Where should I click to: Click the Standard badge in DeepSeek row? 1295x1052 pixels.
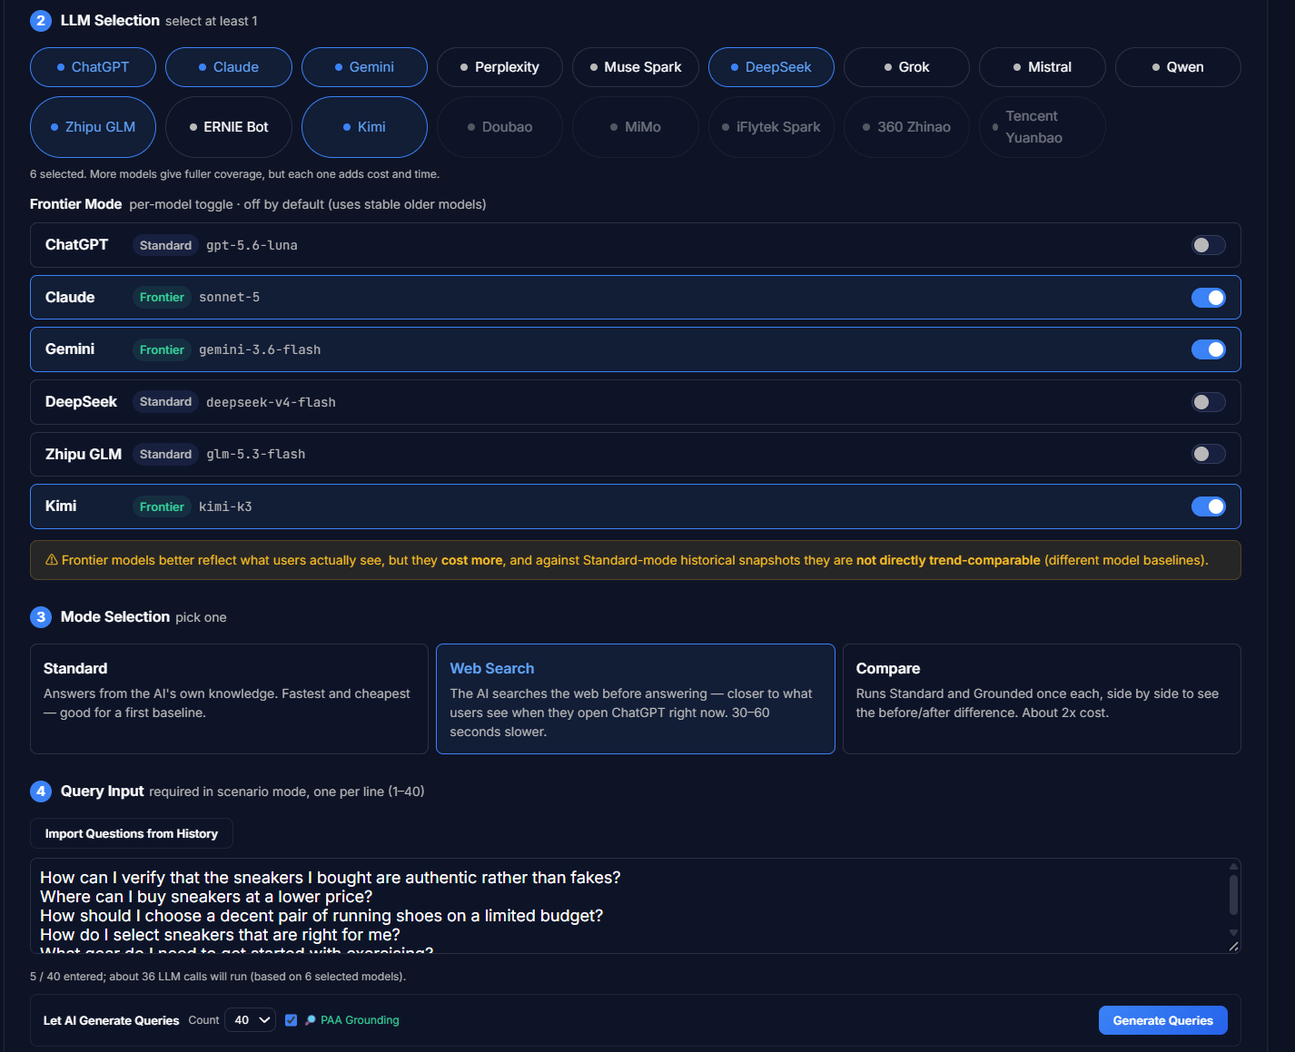[165, 402]
